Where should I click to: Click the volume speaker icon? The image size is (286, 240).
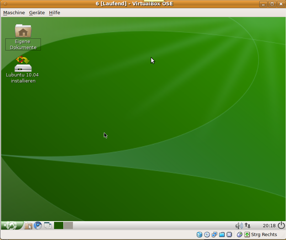coord(239,225)
